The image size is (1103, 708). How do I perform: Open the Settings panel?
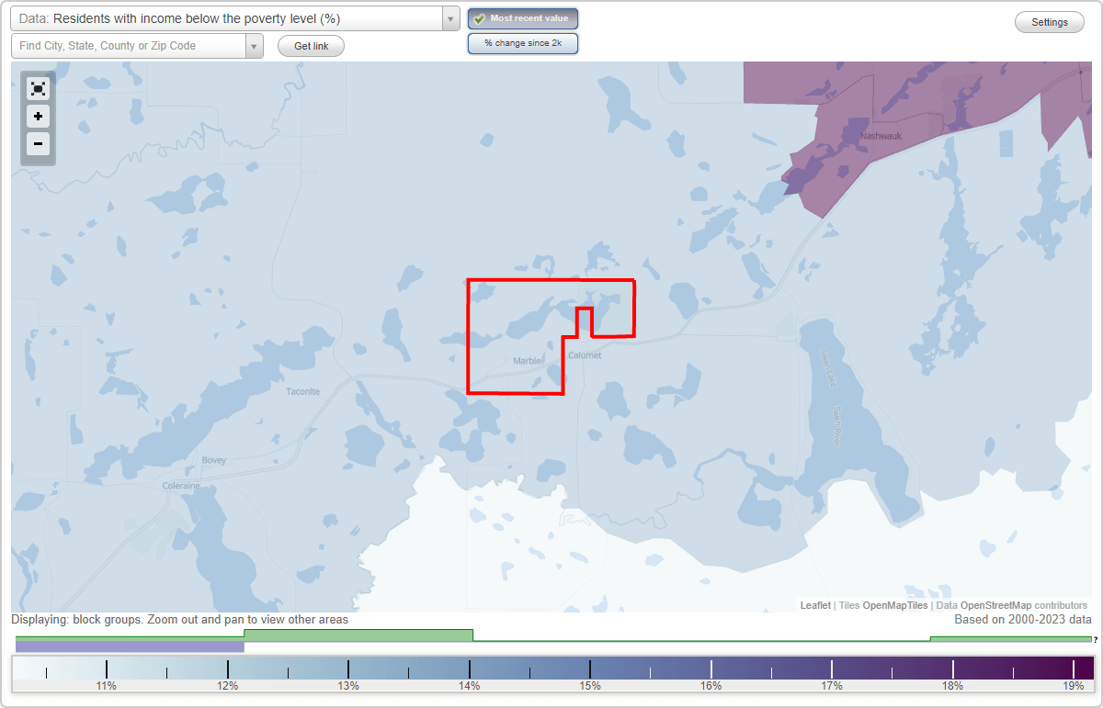coord(1049,21)
